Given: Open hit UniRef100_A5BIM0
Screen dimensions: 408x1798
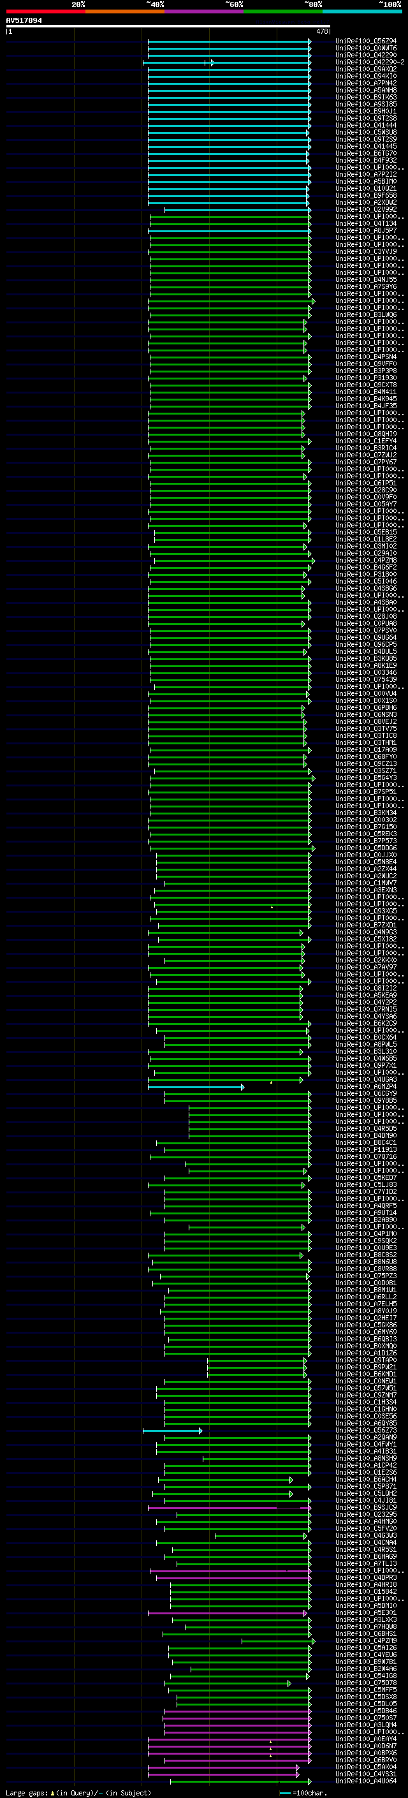Looking at the screenshot, I should click(366, 182).
